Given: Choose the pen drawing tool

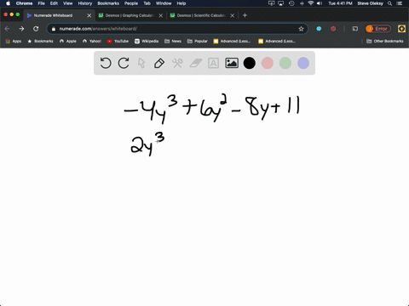Looking at the screenshot, I should [x=159, y=63].
